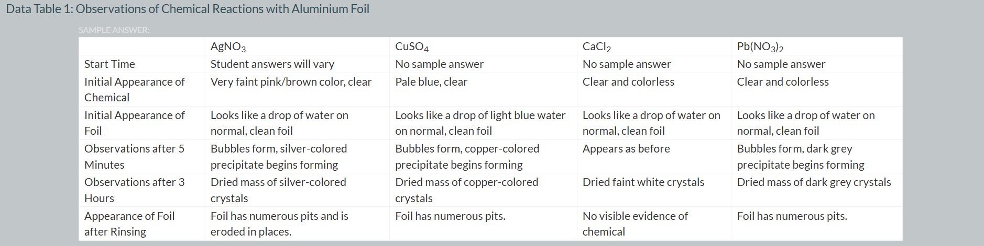This screenshot has height=246, width=984.
Task: Click the No visible evidence of chemical cell
Action: pyautogui.click(x=635, y=224)
